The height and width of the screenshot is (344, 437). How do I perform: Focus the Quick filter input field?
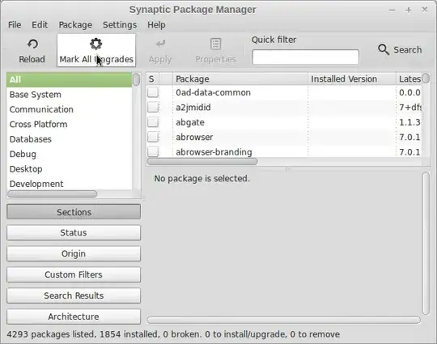tap(305, 57)
